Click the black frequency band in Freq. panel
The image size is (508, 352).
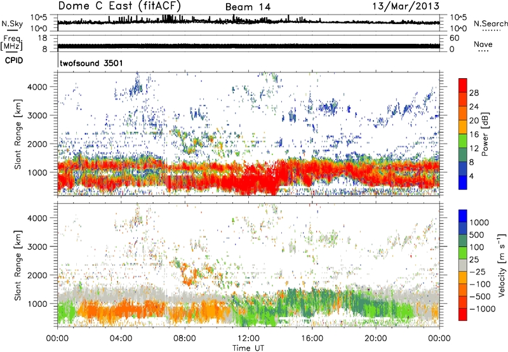pos(248,46)
